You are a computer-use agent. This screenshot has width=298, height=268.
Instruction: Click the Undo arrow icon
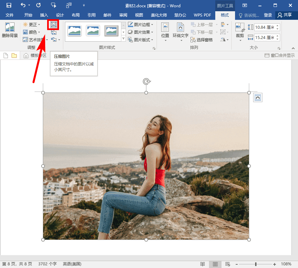[23, 5]
